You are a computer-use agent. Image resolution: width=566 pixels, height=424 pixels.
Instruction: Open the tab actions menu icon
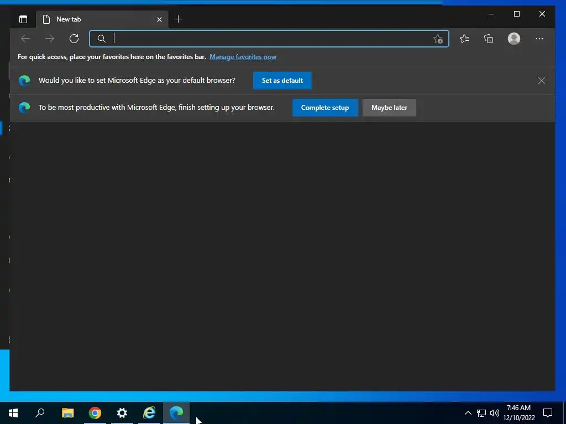tap(23, 19)
